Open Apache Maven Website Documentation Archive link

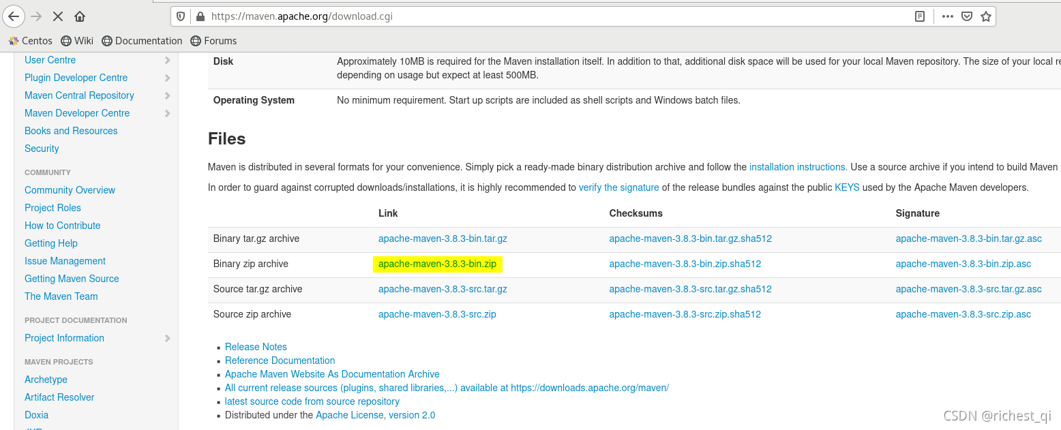[332, 374]
